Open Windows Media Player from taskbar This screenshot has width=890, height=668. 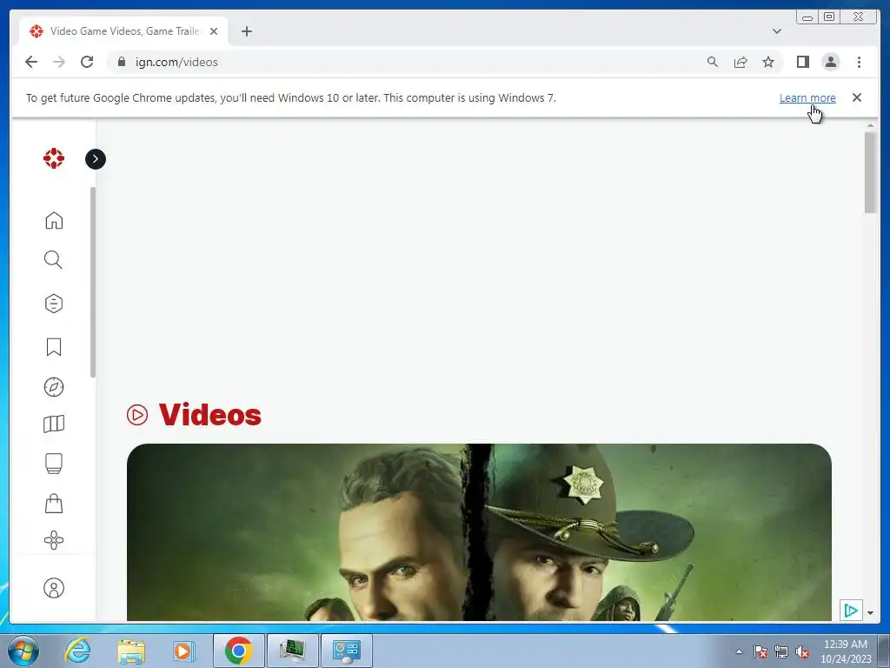tap(184, 651)
